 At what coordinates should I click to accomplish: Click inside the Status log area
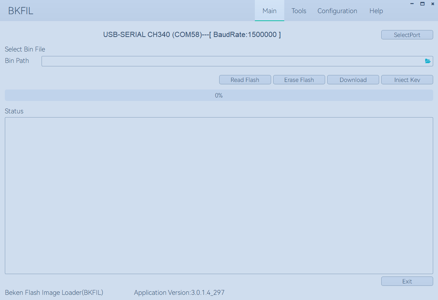click(x=219, y=195)
